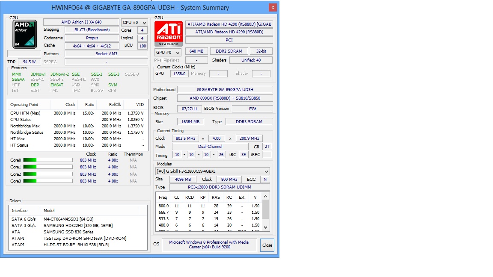
Task: Click the module Size 4096 MB field
Action: point(183,180)
